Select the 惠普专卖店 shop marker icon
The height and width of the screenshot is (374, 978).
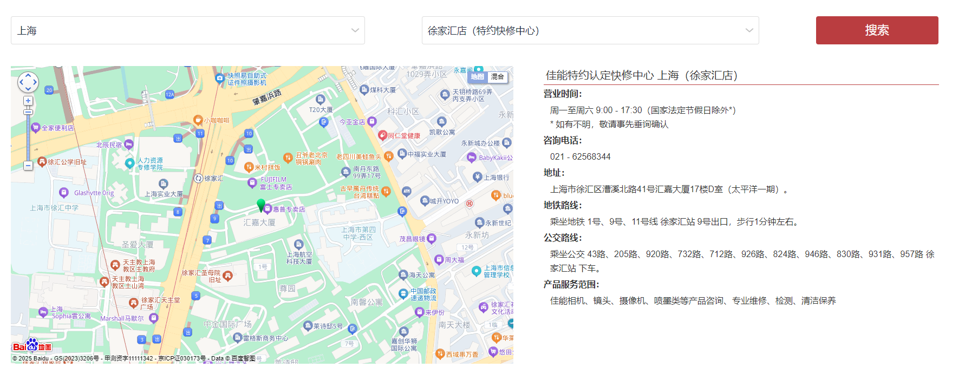tap(268, 209)
